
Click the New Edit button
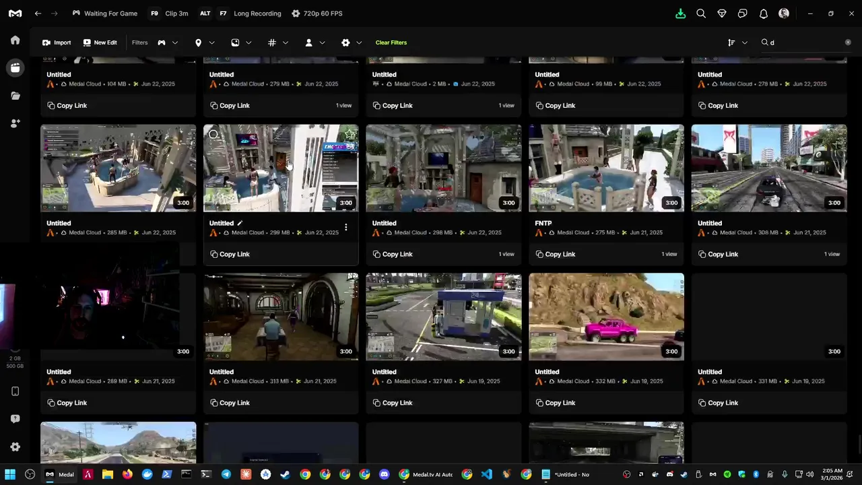point(100,42)
